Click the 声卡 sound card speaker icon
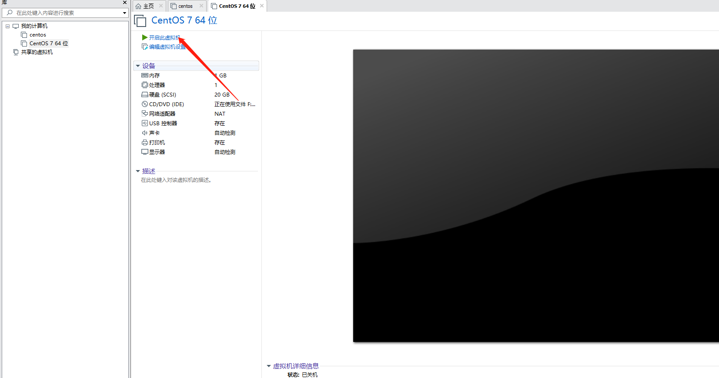Screen dimensions: 719x378 tap(145, 133)
